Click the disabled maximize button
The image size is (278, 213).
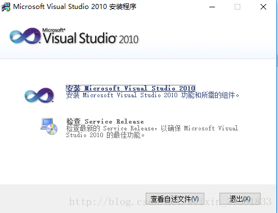coord(237,7)
